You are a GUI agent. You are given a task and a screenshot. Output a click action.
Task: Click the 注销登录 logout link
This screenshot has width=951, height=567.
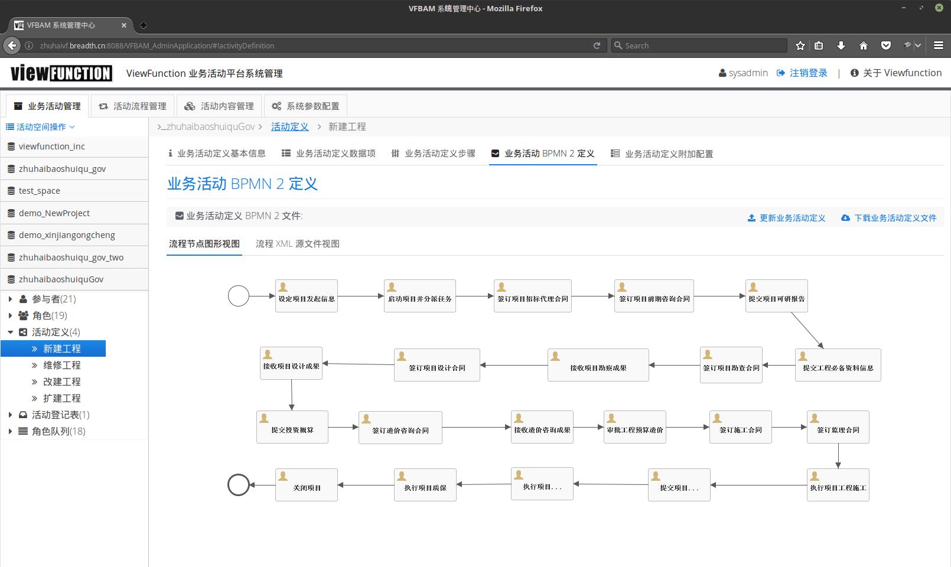(x=802, y=73)
